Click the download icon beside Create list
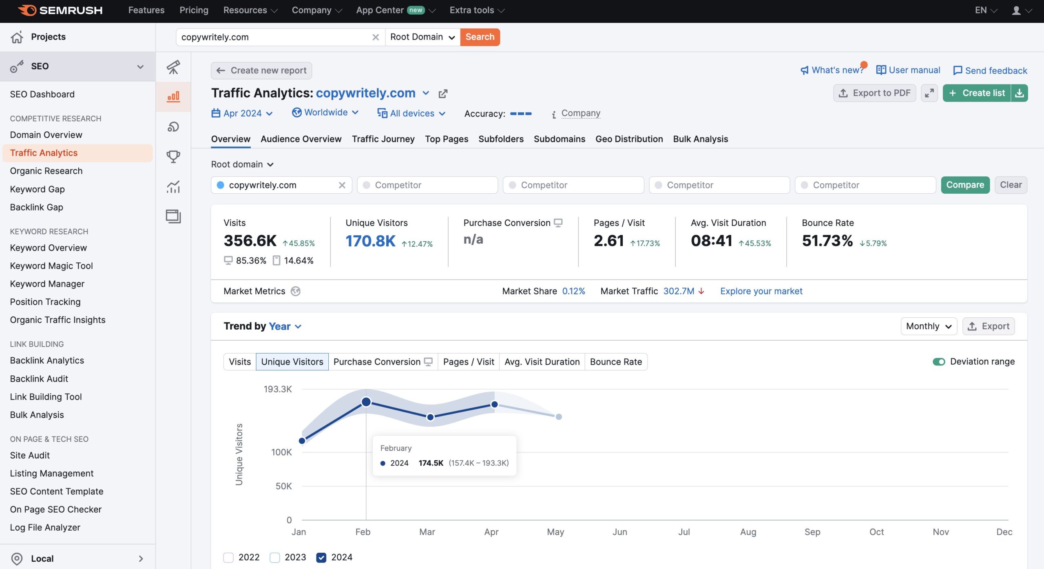 (1019, 93)
